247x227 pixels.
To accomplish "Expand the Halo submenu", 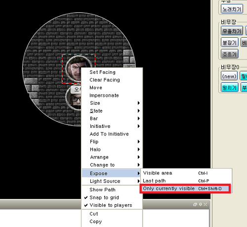I will 112,149.
